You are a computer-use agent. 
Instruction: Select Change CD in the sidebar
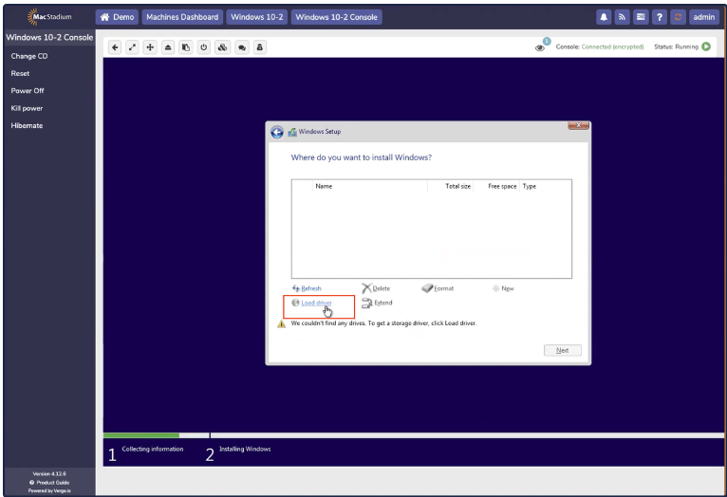pyautogui.click(x=29, y=56)
